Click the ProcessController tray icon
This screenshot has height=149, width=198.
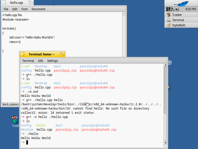point(168,9)
